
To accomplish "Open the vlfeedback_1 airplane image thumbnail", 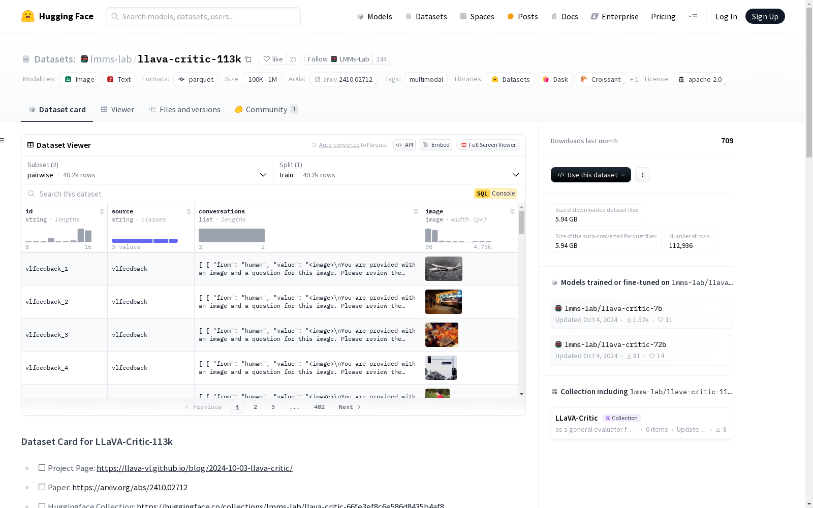I will pyautogui.click(x=444, y=269).
